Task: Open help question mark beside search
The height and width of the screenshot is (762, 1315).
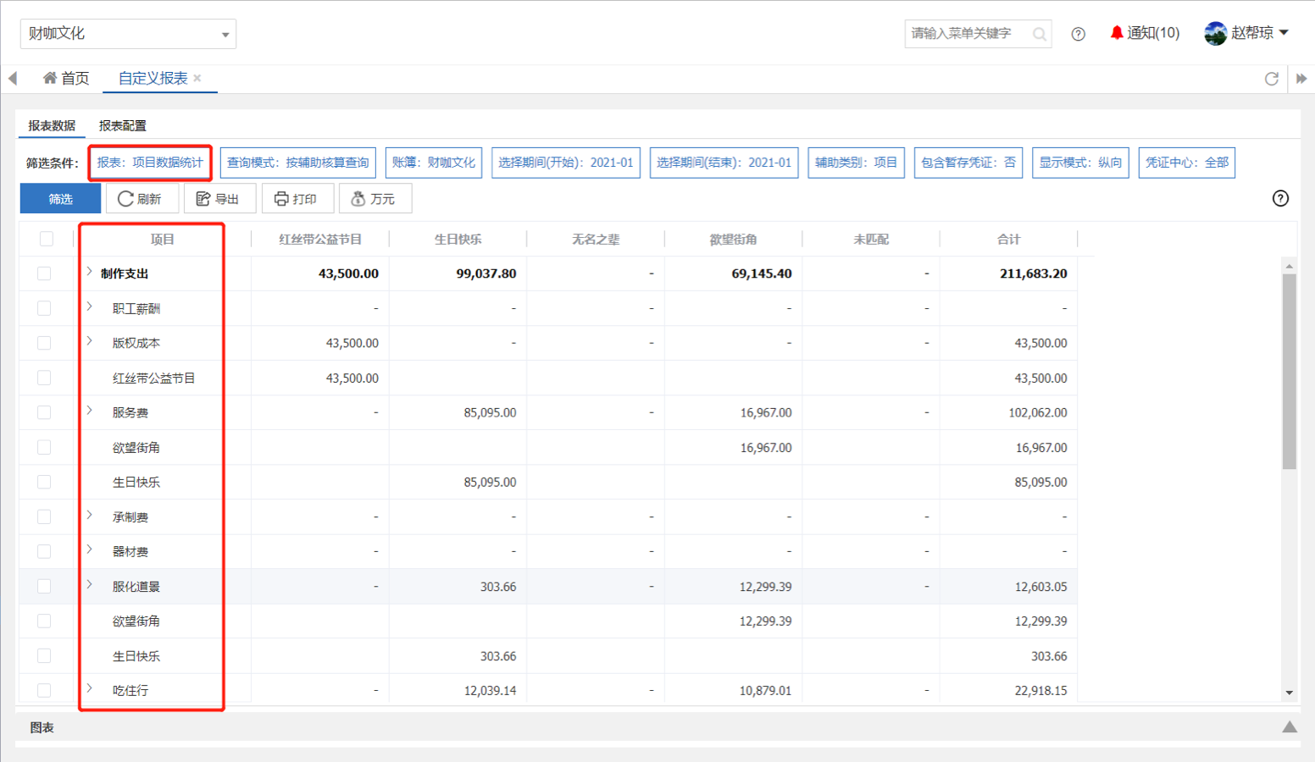Action: [x=1078, y=34]
